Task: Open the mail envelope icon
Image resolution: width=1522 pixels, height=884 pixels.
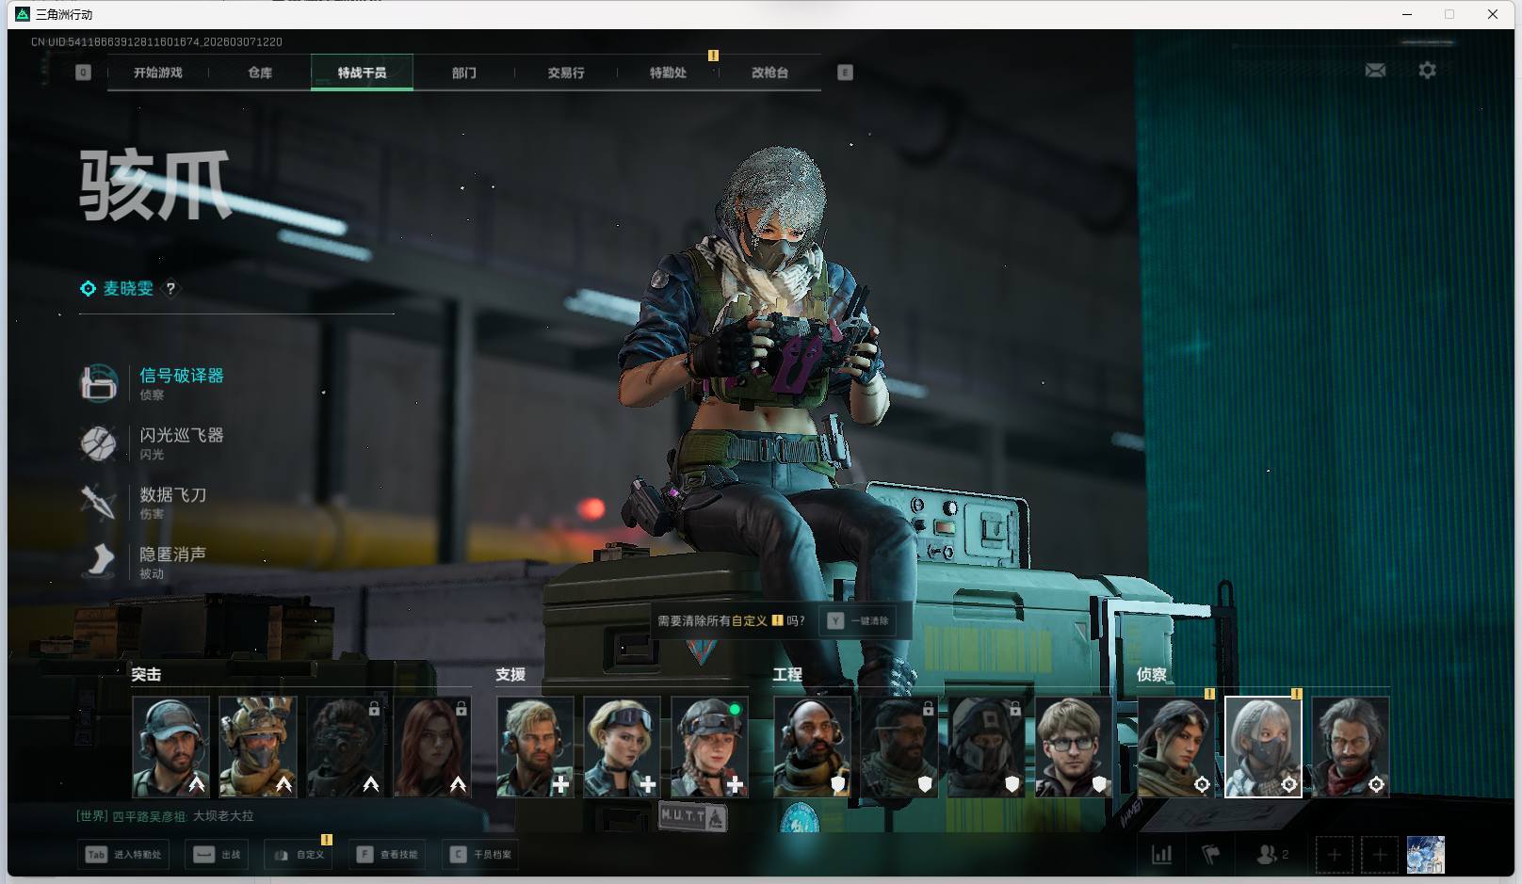Action: click(1375, 71)
